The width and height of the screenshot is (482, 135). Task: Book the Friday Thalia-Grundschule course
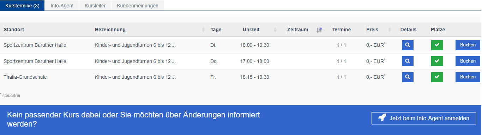468,77
